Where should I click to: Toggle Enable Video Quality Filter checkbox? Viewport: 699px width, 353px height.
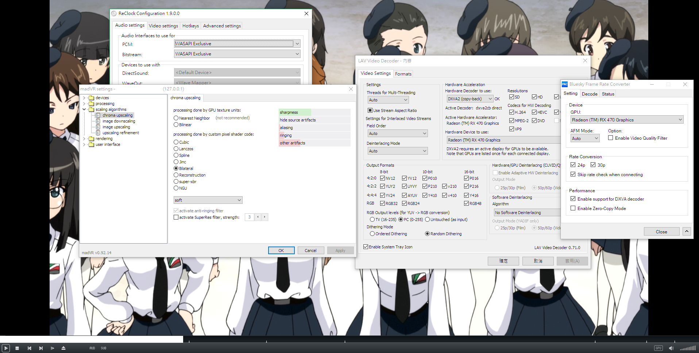pyautogui.click(x=610, y=138)
